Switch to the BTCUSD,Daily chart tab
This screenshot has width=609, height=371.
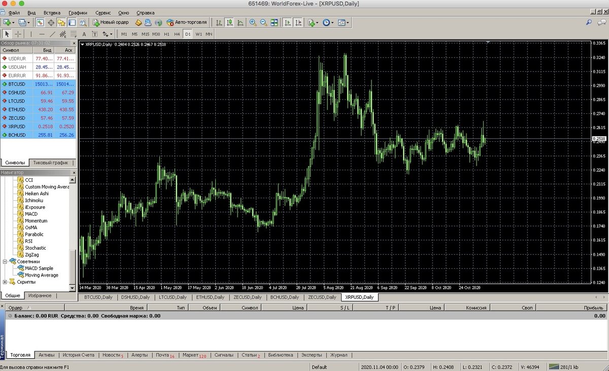(98, 297)
